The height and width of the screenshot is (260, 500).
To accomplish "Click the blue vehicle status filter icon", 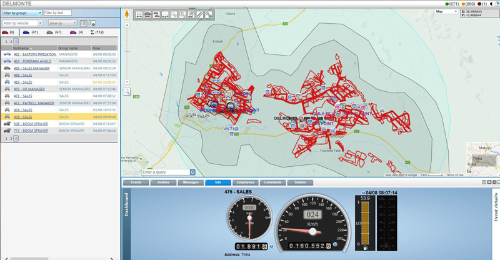I will 27,32.
